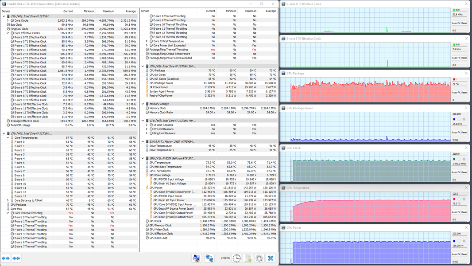Click the clock reset timer icon
Image resolution: width=472 pixels, height=266 pixels.
coord(237,258)
